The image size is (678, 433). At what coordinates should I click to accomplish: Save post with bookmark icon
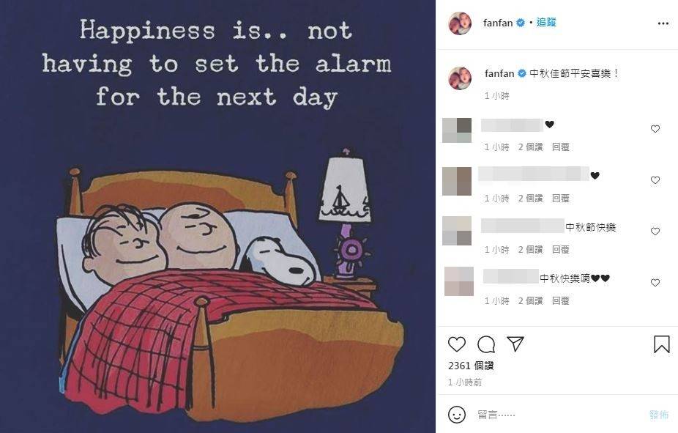(x=662, y=344)
